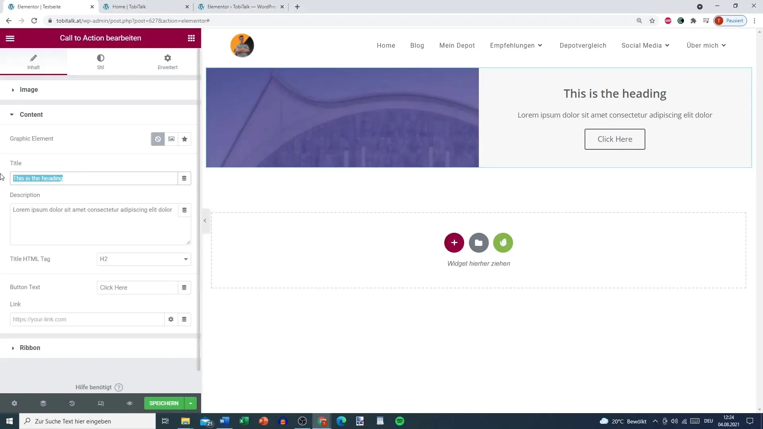
Task: Open the Title HTML Tag dropdown
Action: tap(144, 259)
